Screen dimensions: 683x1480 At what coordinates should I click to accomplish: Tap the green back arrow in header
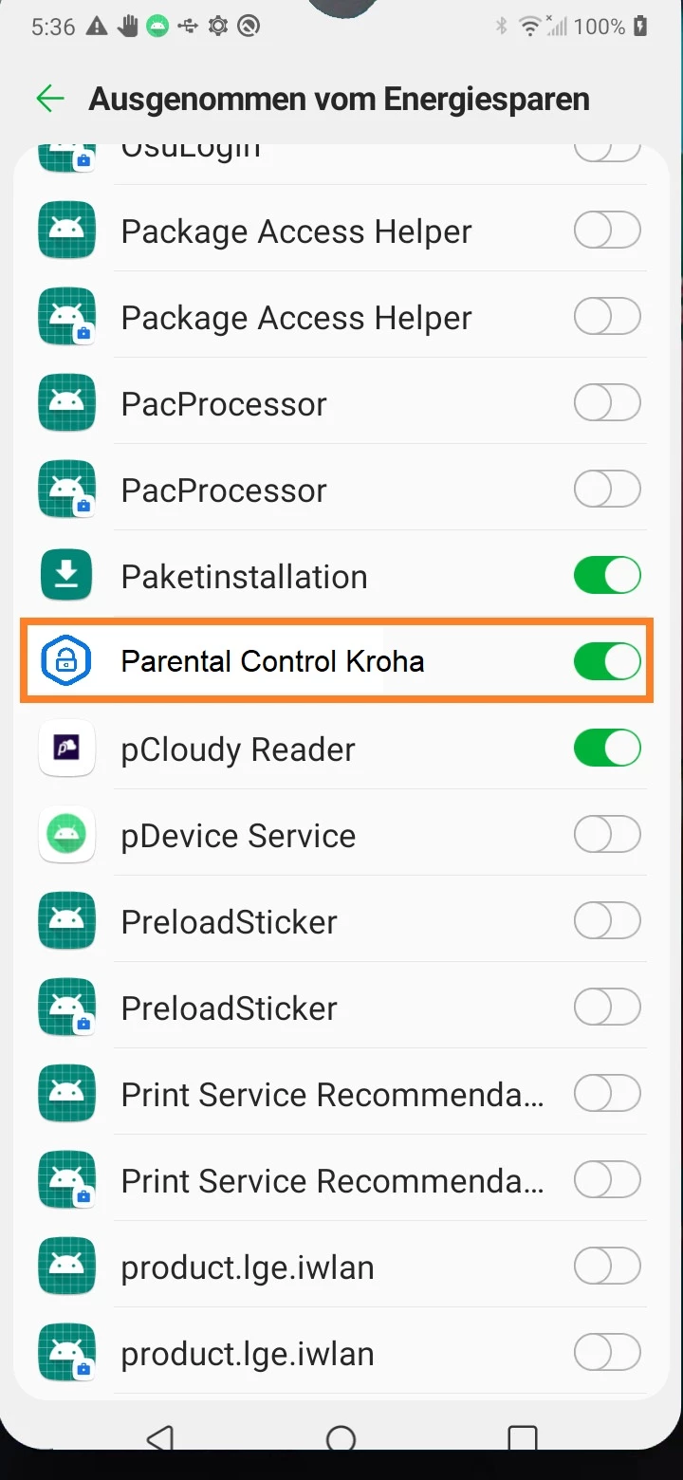pos(49,99)
